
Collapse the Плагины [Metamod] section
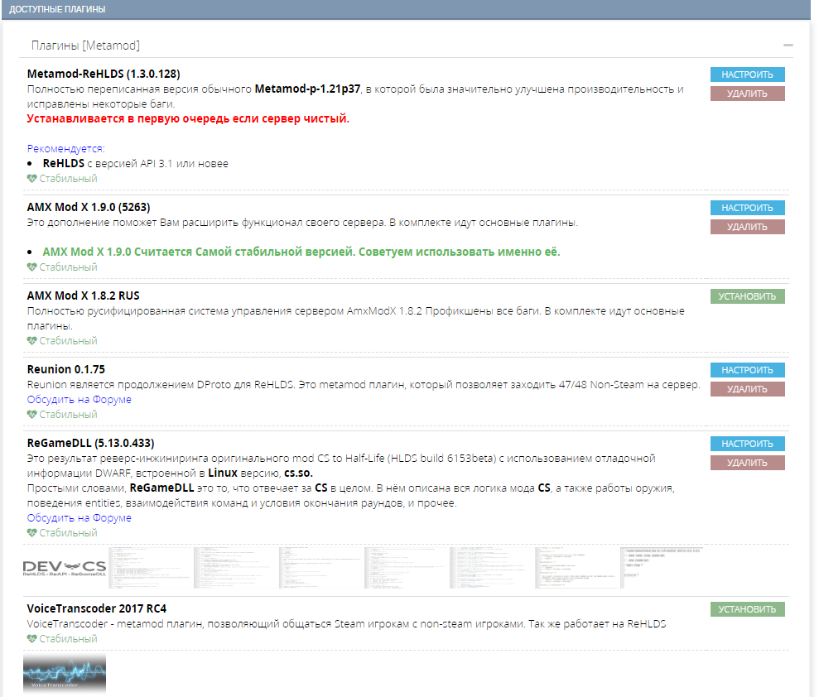[x=788, y=46]
